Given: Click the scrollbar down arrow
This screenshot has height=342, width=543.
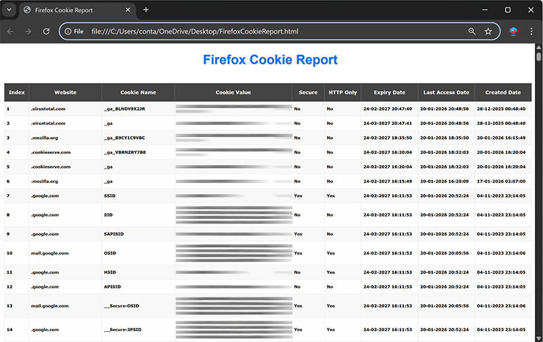Looking at the screenshot, I should [539, 337].
